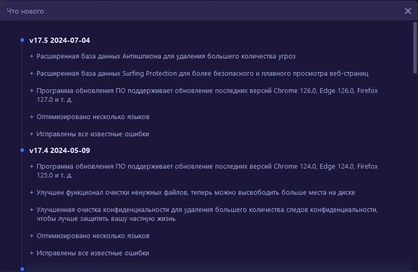Click the entry about Антишпиона database
Image resolution: width=418 pixels, height=272 pixels.
pyautogui.click(x=166, y=56)
